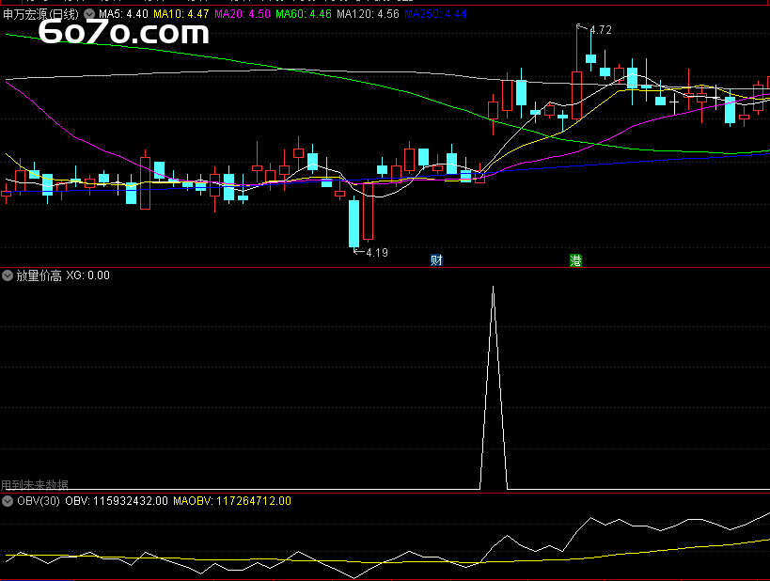
Task: Click the XG signal spike peak
Action: pos(493,288)
